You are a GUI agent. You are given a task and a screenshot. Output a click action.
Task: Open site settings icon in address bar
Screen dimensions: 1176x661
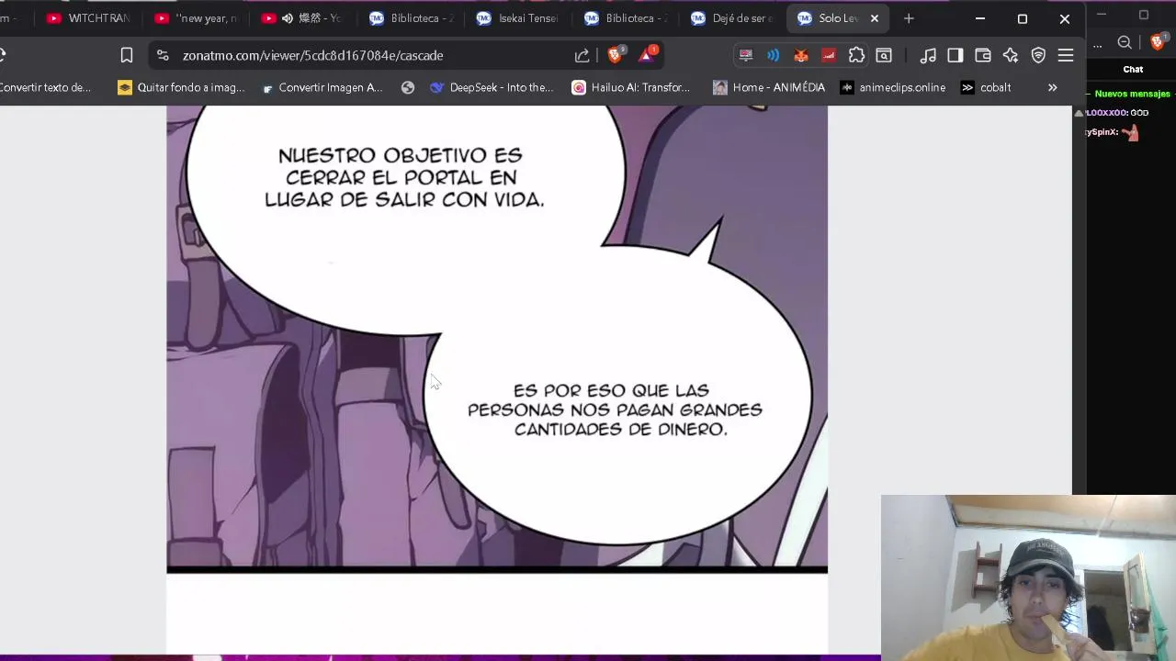(x=163, y=55)
